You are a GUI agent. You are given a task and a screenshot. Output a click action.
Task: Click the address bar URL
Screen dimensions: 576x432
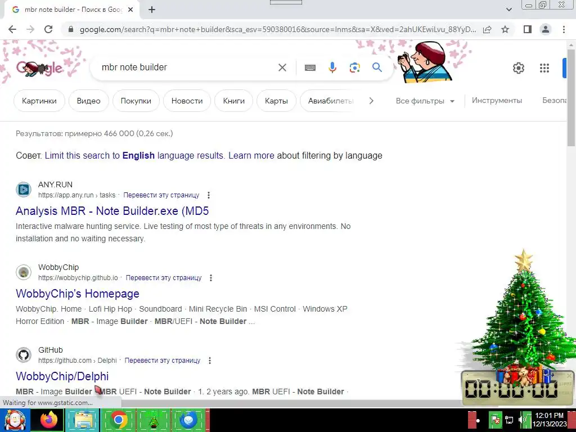click(x=278, y=29)
